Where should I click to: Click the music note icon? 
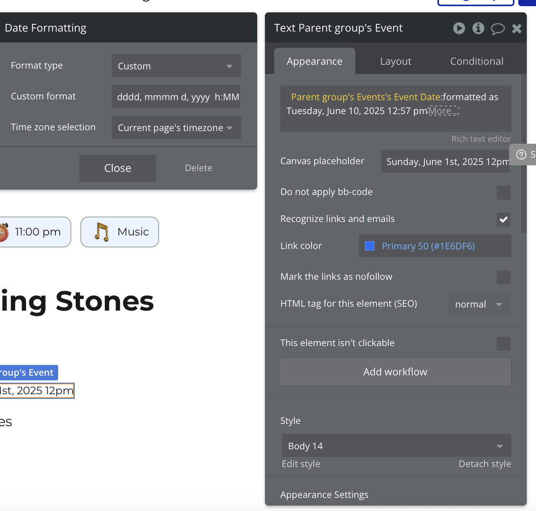102,232
